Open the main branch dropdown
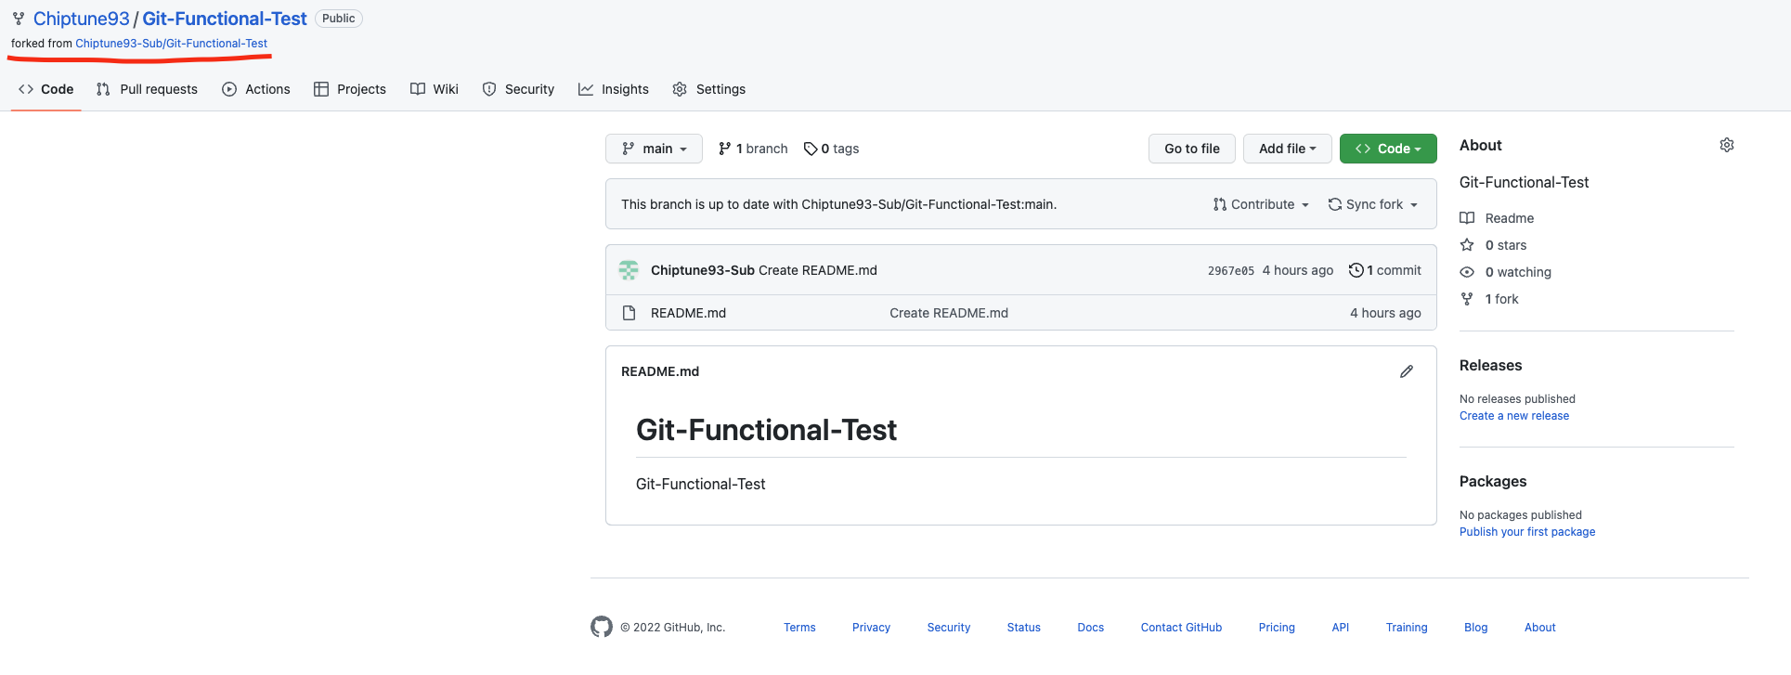The image size is (1791, 675). pyautogui.click(x=654, y=149)
